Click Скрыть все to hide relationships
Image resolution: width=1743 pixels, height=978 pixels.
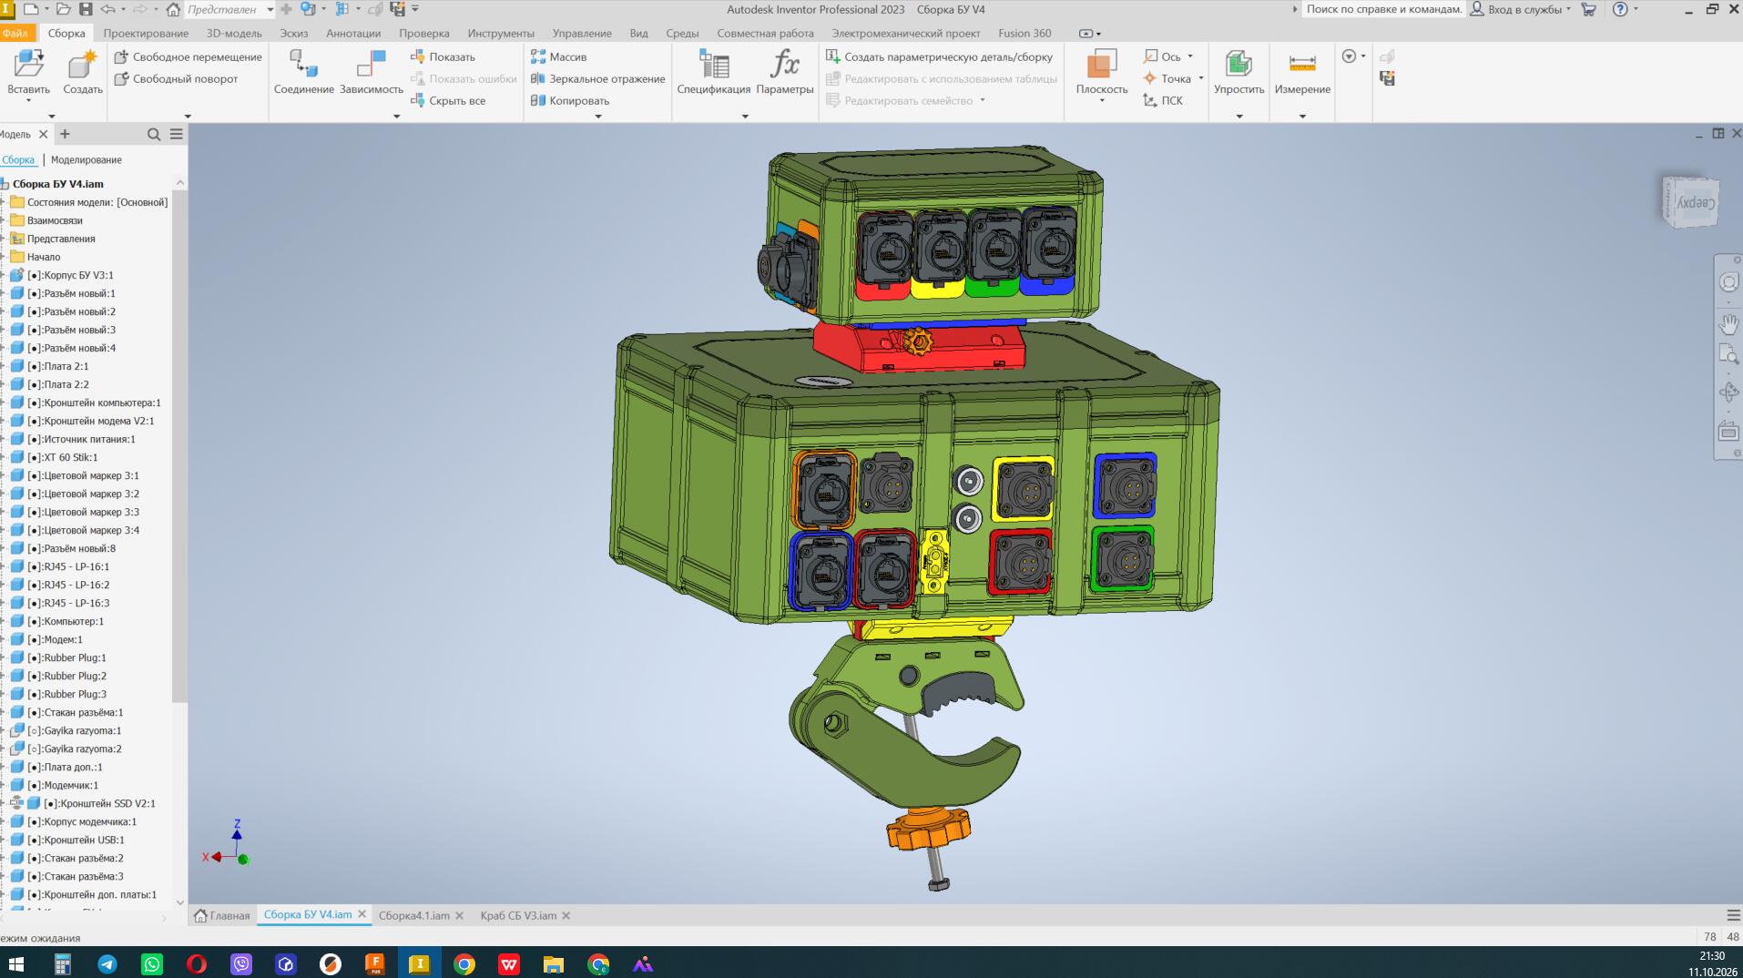pyautogui.click(x=448, y=100)
